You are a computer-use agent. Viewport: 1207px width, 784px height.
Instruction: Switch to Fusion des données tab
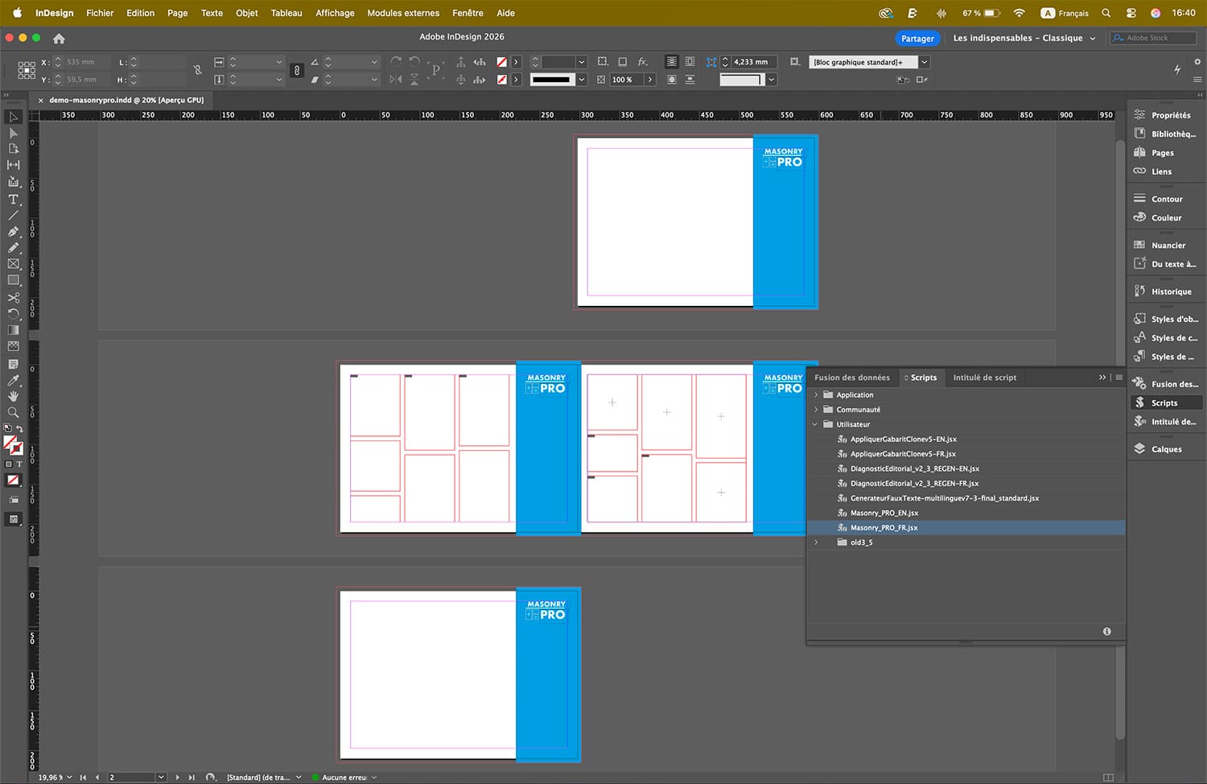coord(851,378)
